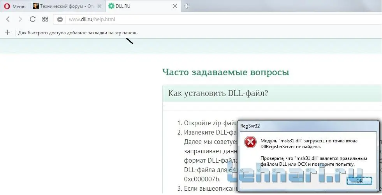The height and width of the screenshot is (195, 382).
Task: Click the 0xc000007b error code text
Action: click(x=202, y=179)
